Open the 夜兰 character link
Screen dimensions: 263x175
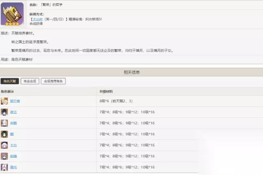coord(13,112)
